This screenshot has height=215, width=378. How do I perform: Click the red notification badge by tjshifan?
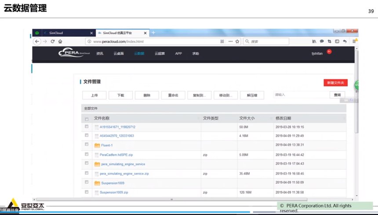click(x=328, y=51)
